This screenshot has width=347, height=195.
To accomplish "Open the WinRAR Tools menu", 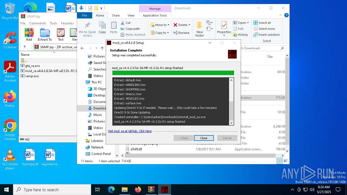I will pyautogui.click(x=53, y=23).
